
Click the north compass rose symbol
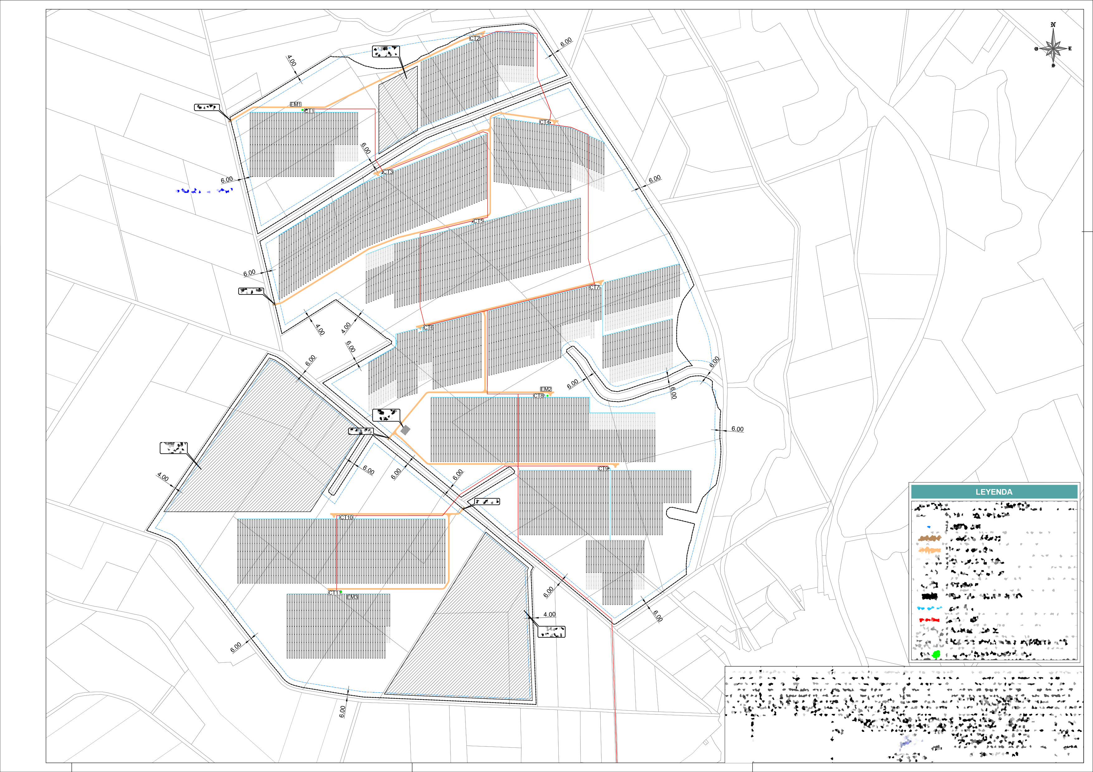click(1053, 48)
